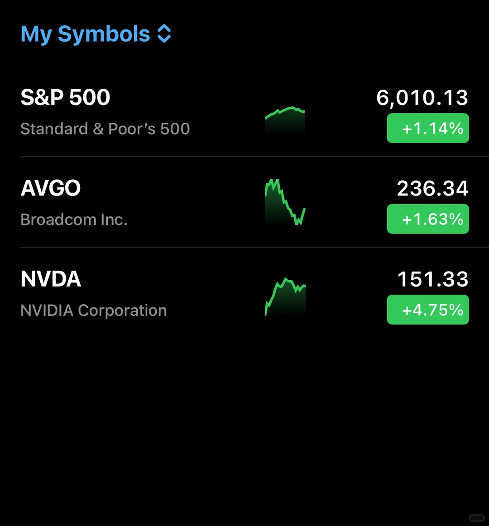Viewport: 489px width, 526px height.
Task: Open the NVDA sparkline chart
Action: (x=285, y=296)
